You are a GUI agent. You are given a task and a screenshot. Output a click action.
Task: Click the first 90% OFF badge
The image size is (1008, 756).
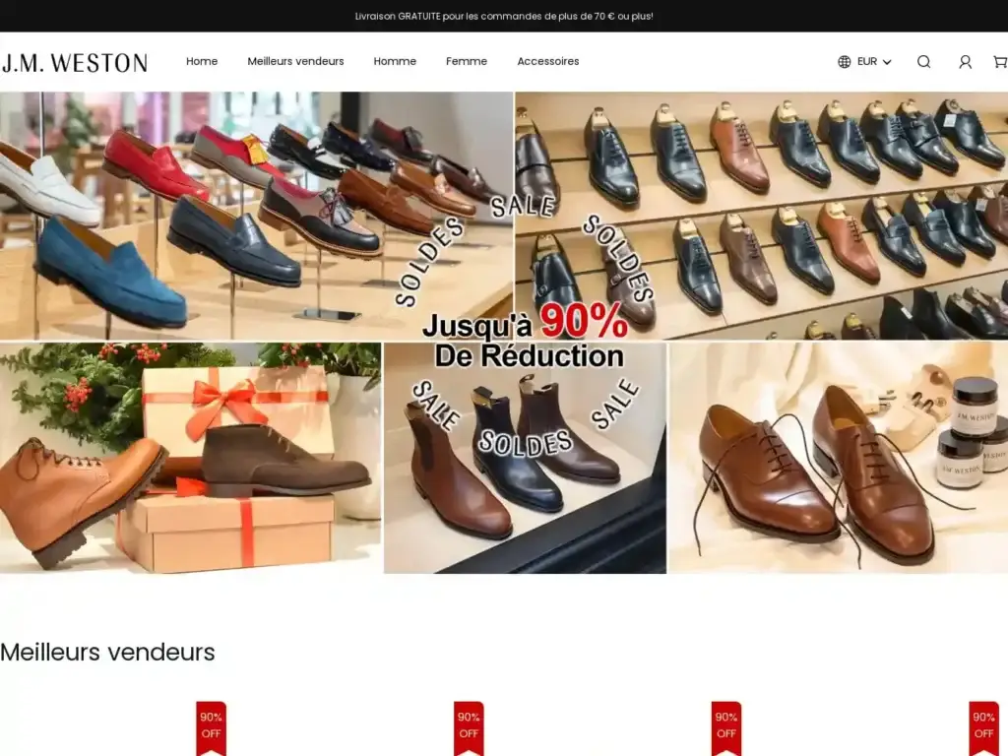click(x=211, y=726)
